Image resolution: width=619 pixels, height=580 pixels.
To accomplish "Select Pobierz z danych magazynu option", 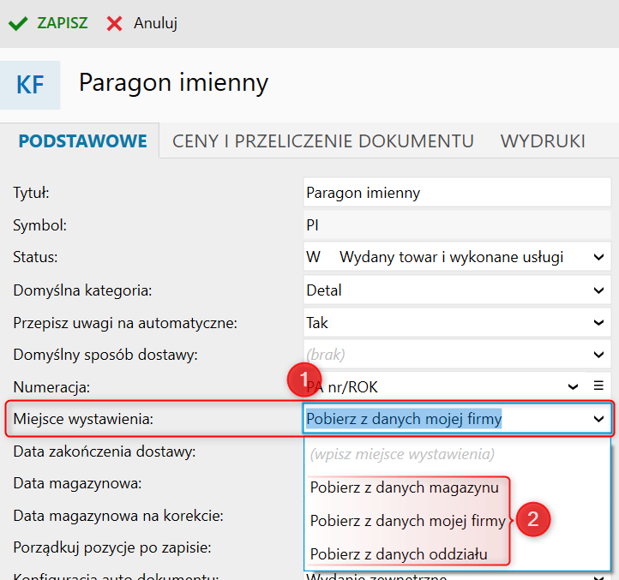I will pos(405,487).
